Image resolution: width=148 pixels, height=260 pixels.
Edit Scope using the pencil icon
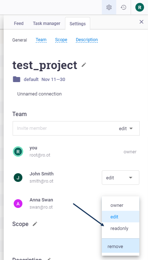(35, 224)
